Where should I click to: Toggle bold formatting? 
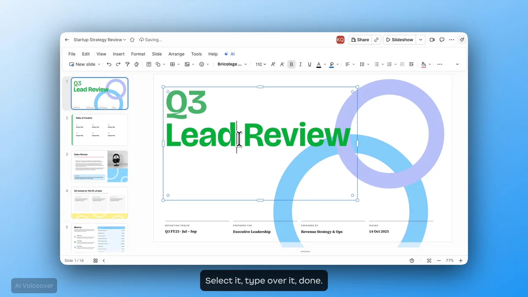point(291,64)
